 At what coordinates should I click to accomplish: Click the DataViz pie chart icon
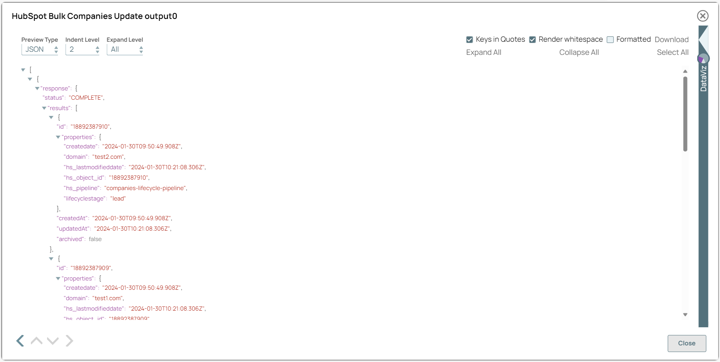(x=703, y=59)
